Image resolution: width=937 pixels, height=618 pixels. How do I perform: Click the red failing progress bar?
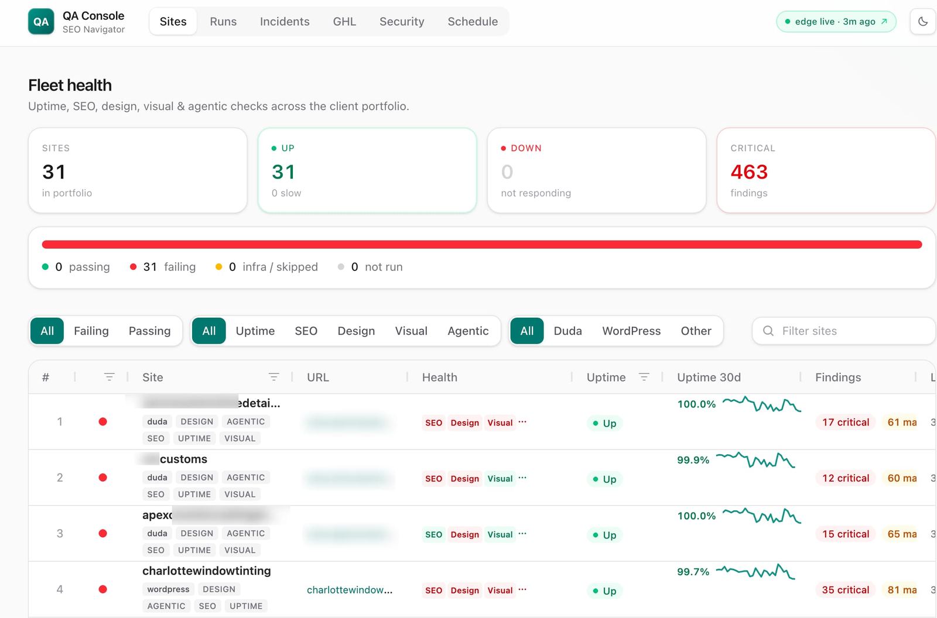482,245
